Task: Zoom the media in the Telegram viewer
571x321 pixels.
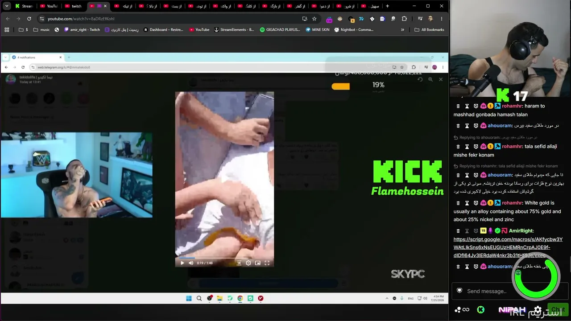Action: coord(430,79)
